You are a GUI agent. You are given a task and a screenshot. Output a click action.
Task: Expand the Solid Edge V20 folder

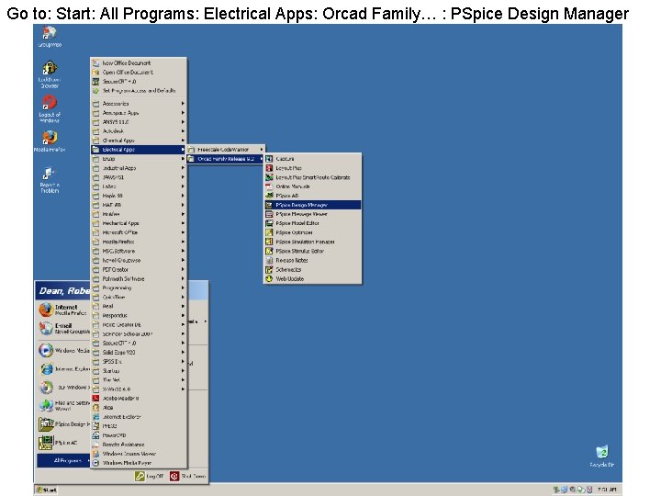point(139,352)
